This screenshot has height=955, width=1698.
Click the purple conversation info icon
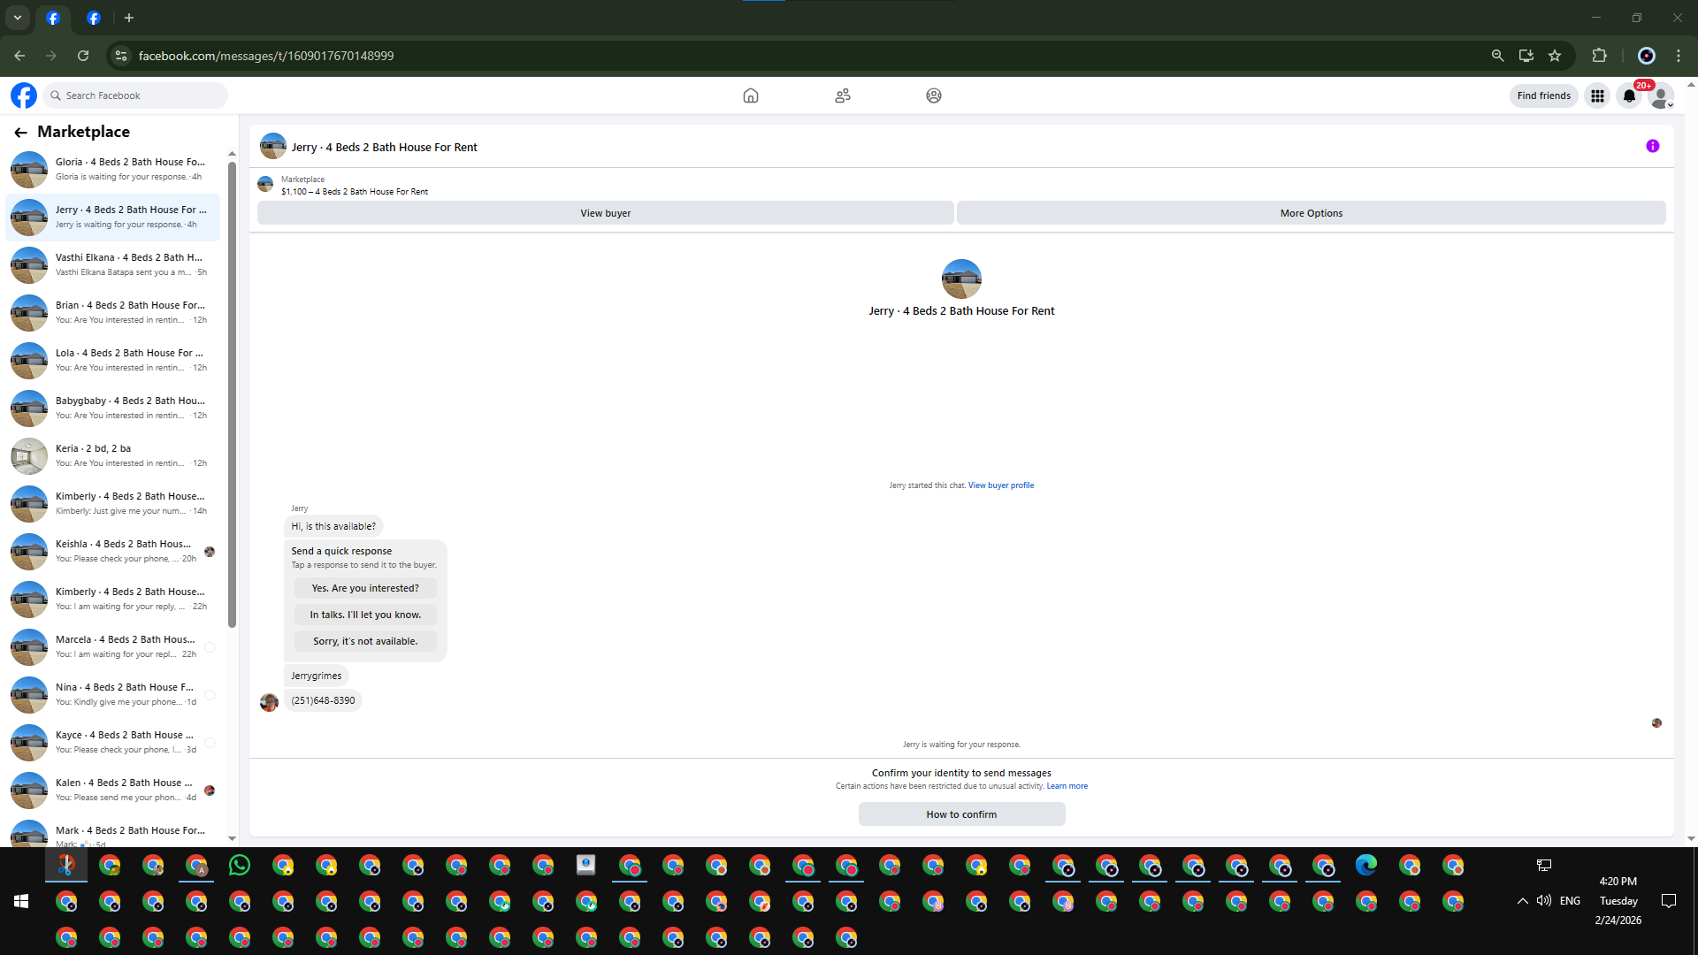1652,147
